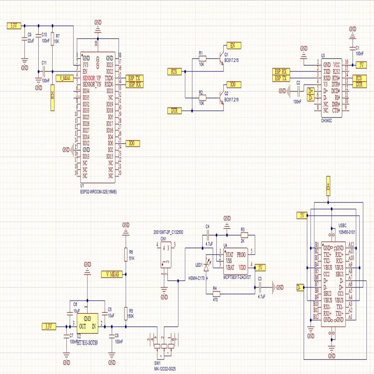
Task: Select the slide switch SW1 MK-12C02-G025
Action: (164, 346)
